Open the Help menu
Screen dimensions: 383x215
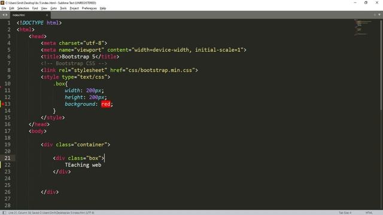click(x=103, y=8)
